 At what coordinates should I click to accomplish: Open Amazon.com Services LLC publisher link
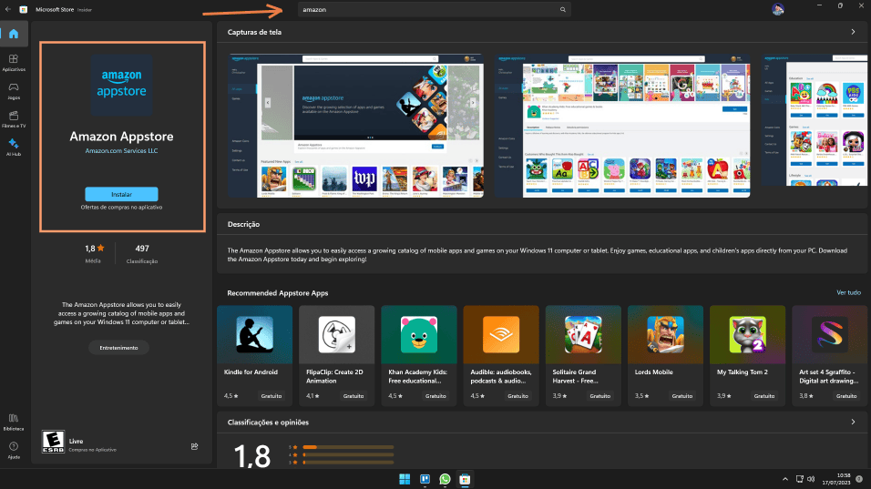122,151
